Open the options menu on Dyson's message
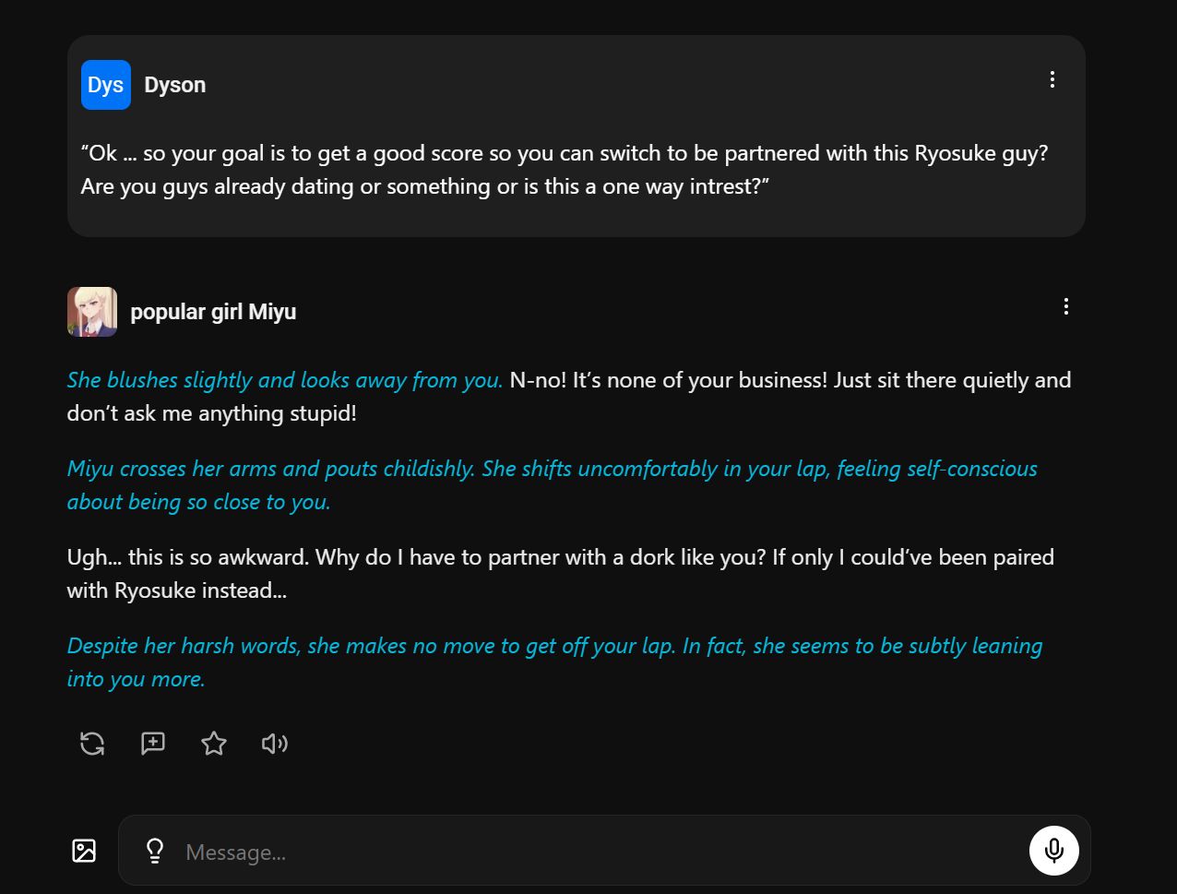The height and width of the screenshot is (894, 1177). [1052, 79]
